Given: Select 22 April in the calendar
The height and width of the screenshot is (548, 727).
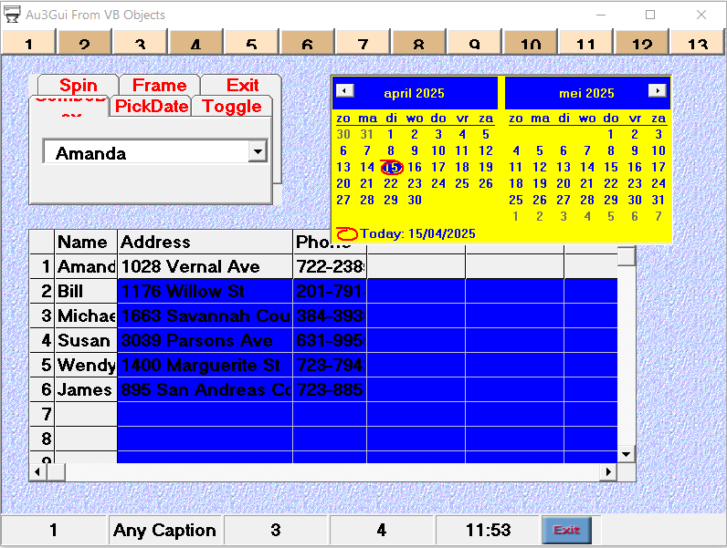Looking at the screenshot, I should tap(391, 184).
